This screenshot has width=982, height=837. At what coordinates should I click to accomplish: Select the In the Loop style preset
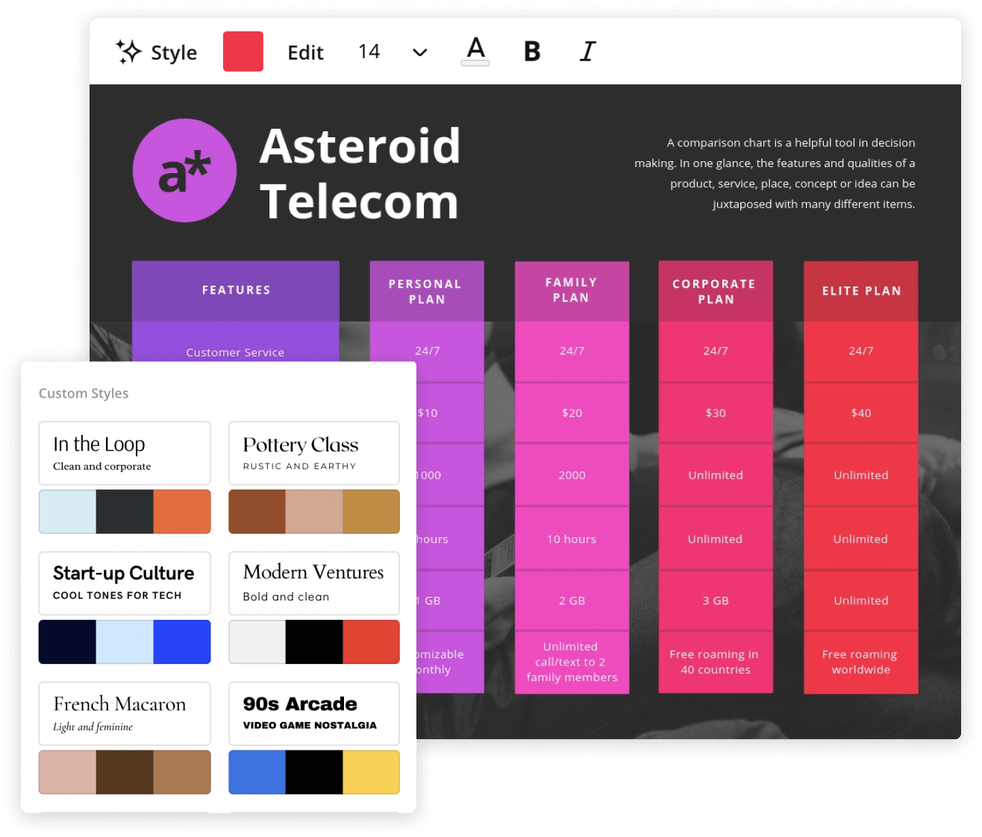coord(124,453)
